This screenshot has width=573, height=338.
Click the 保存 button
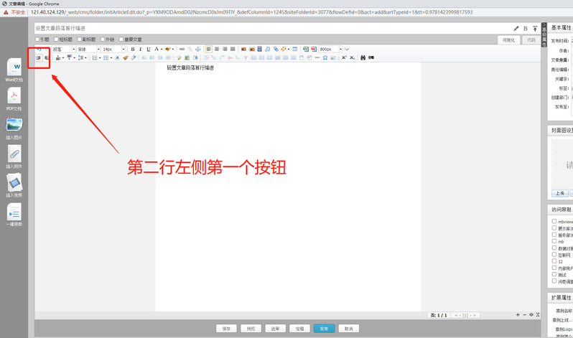pos(226,328)
